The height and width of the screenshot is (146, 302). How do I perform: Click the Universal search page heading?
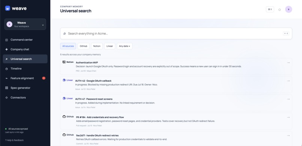pos(76,11)
